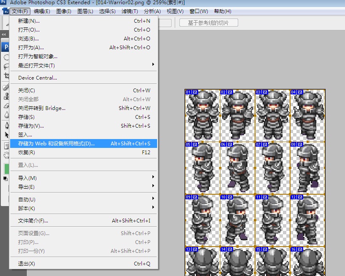345x276 pixels.
Task: Select the Pen tool
Action: tap(6, 126)
